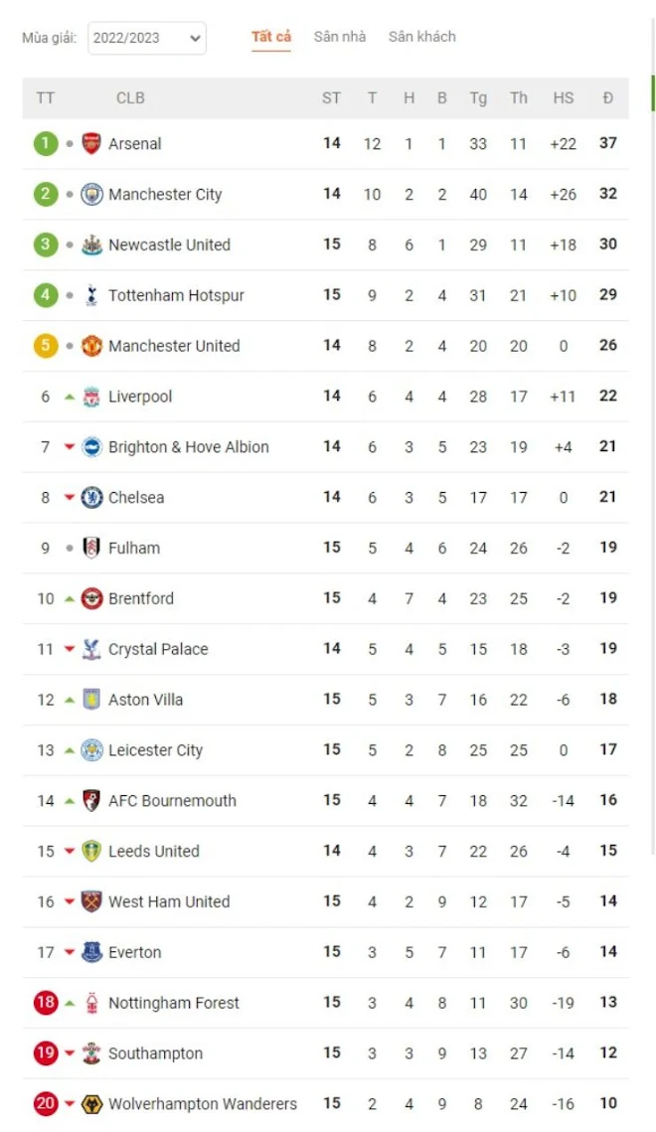Viewport: 656px width, 1132px height.
Task: Click the Manchester United crest icon
Action: point(91,346)
